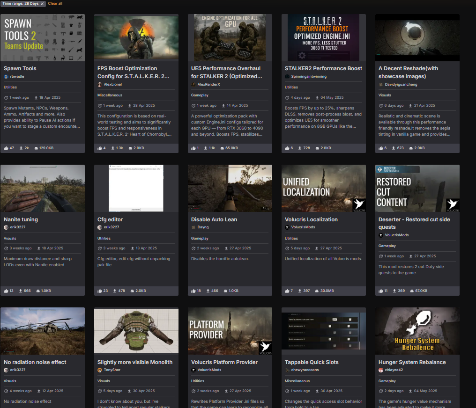Click Visuals category on Nanite tuning card
This screenshot has width=476, height=408.
pyautogui.click(x=10, y=238)
